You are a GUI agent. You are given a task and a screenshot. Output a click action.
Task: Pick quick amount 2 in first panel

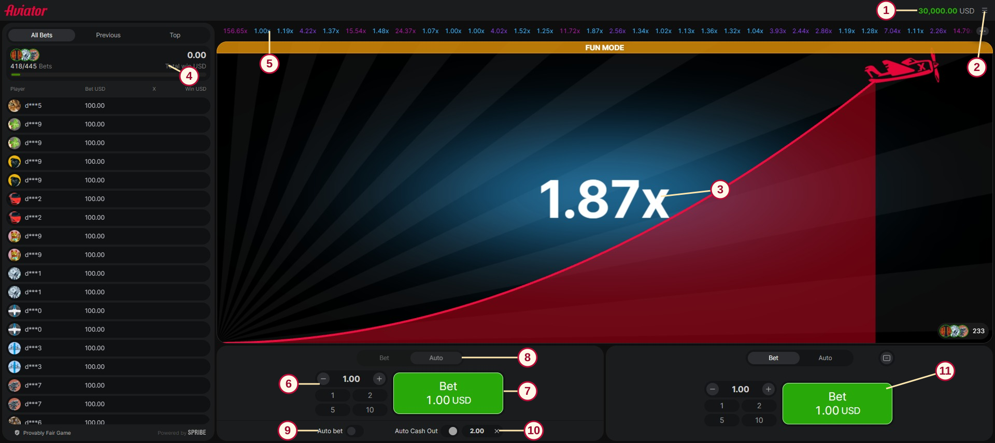coord(370,395)
